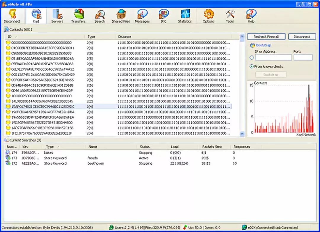Click scroll up arrow of contacts list
Image resolution: width=320 pixels, height=232 pixels.
click(x=242, y=36)
